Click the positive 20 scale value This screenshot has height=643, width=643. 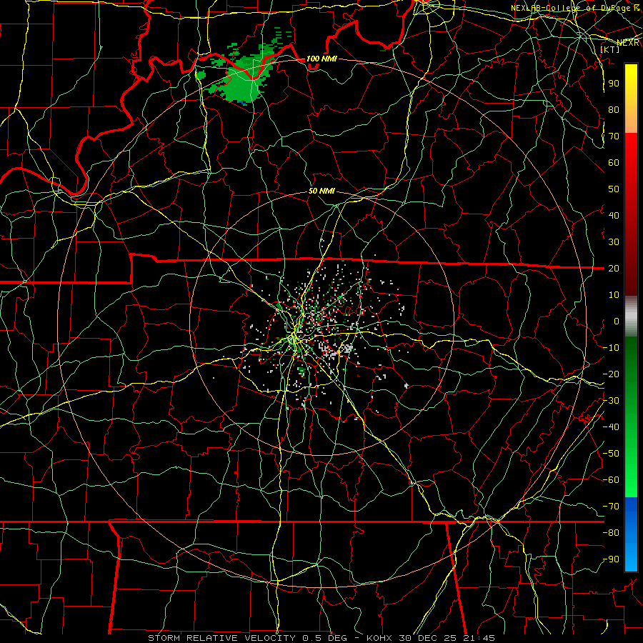[614, 269]
